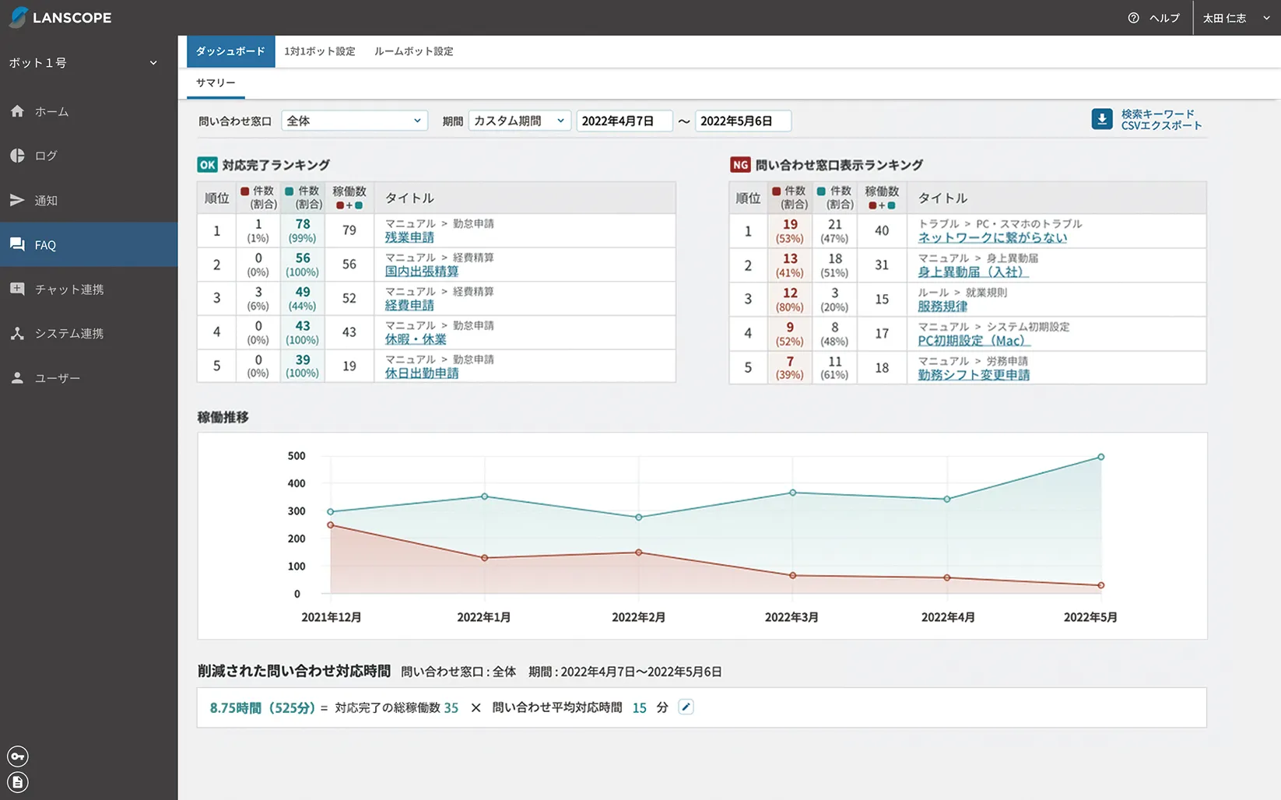The width and height of the screenshot is (1281, 800).
Task: Open the 勤務シフト変更申請 link
Action: [974, 374]
